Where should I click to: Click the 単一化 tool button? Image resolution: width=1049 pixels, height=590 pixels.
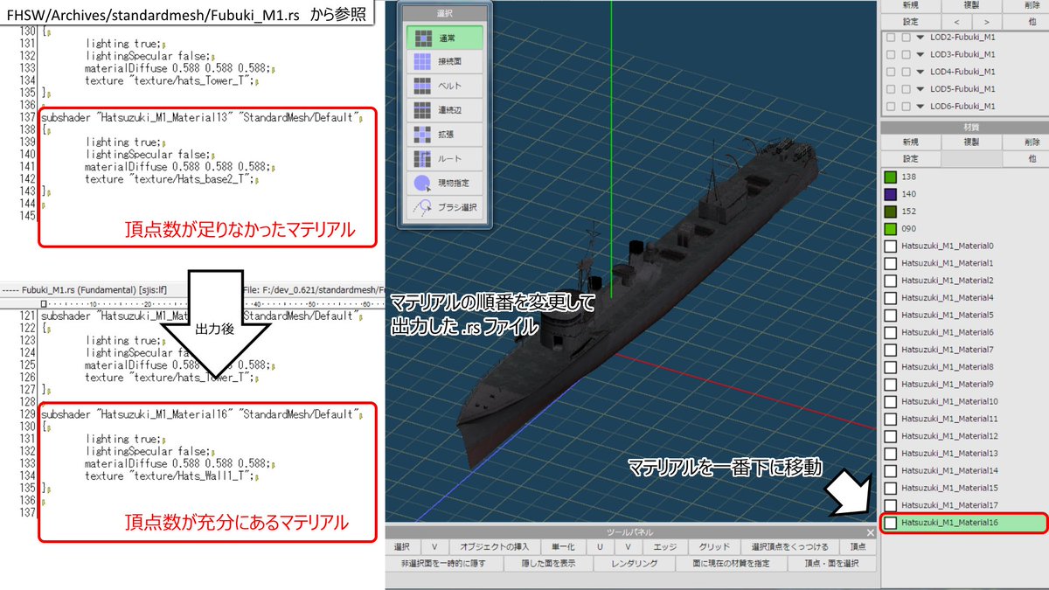(562, 546)
